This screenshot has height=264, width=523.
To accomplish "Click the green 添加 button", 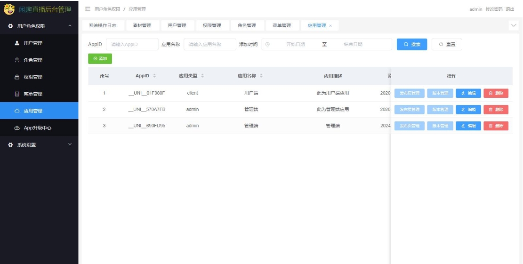I will click(100, 59).
